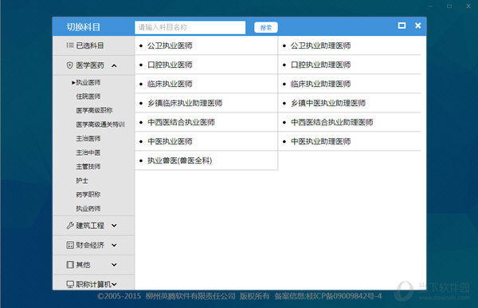Click the 建筑工程 wrench icon

click(x=70, y=226)
